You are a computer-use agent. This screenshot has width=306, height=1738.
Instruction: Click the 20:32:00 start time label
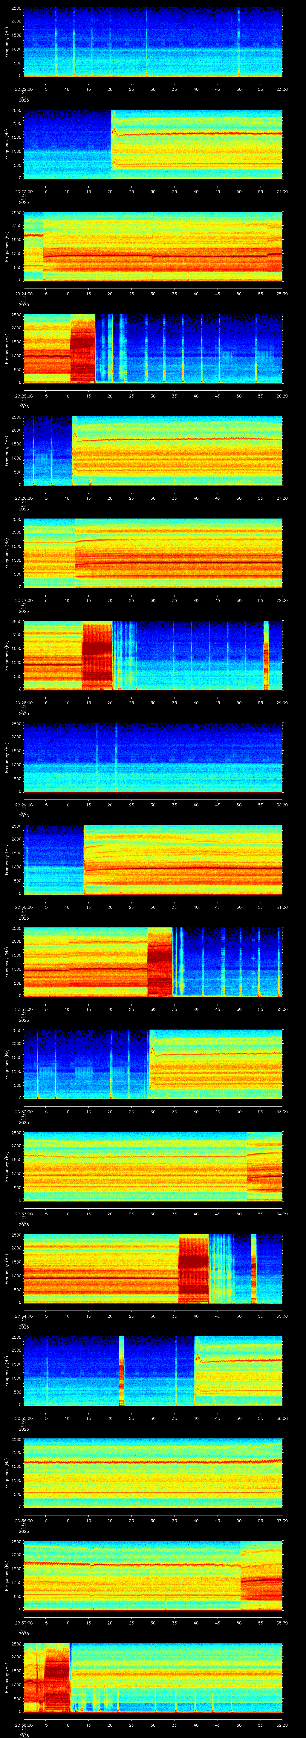24,1111
